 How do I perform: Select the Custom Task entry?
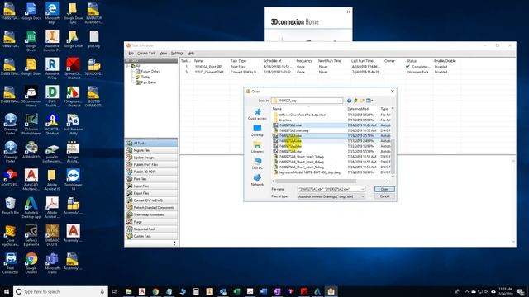click(x=151, y=236)
